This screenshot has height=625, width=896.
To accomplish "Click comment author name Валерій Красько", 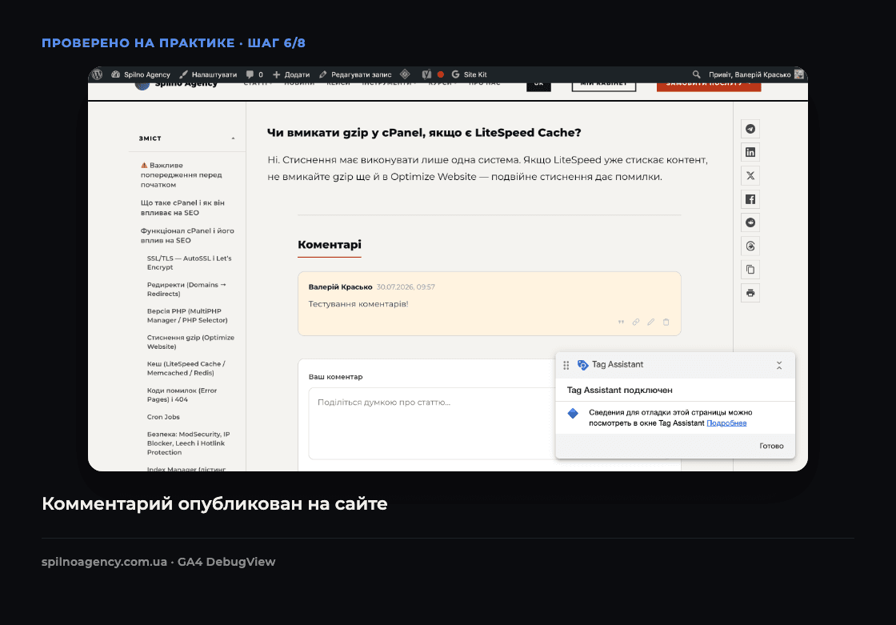I will [341, 287].
